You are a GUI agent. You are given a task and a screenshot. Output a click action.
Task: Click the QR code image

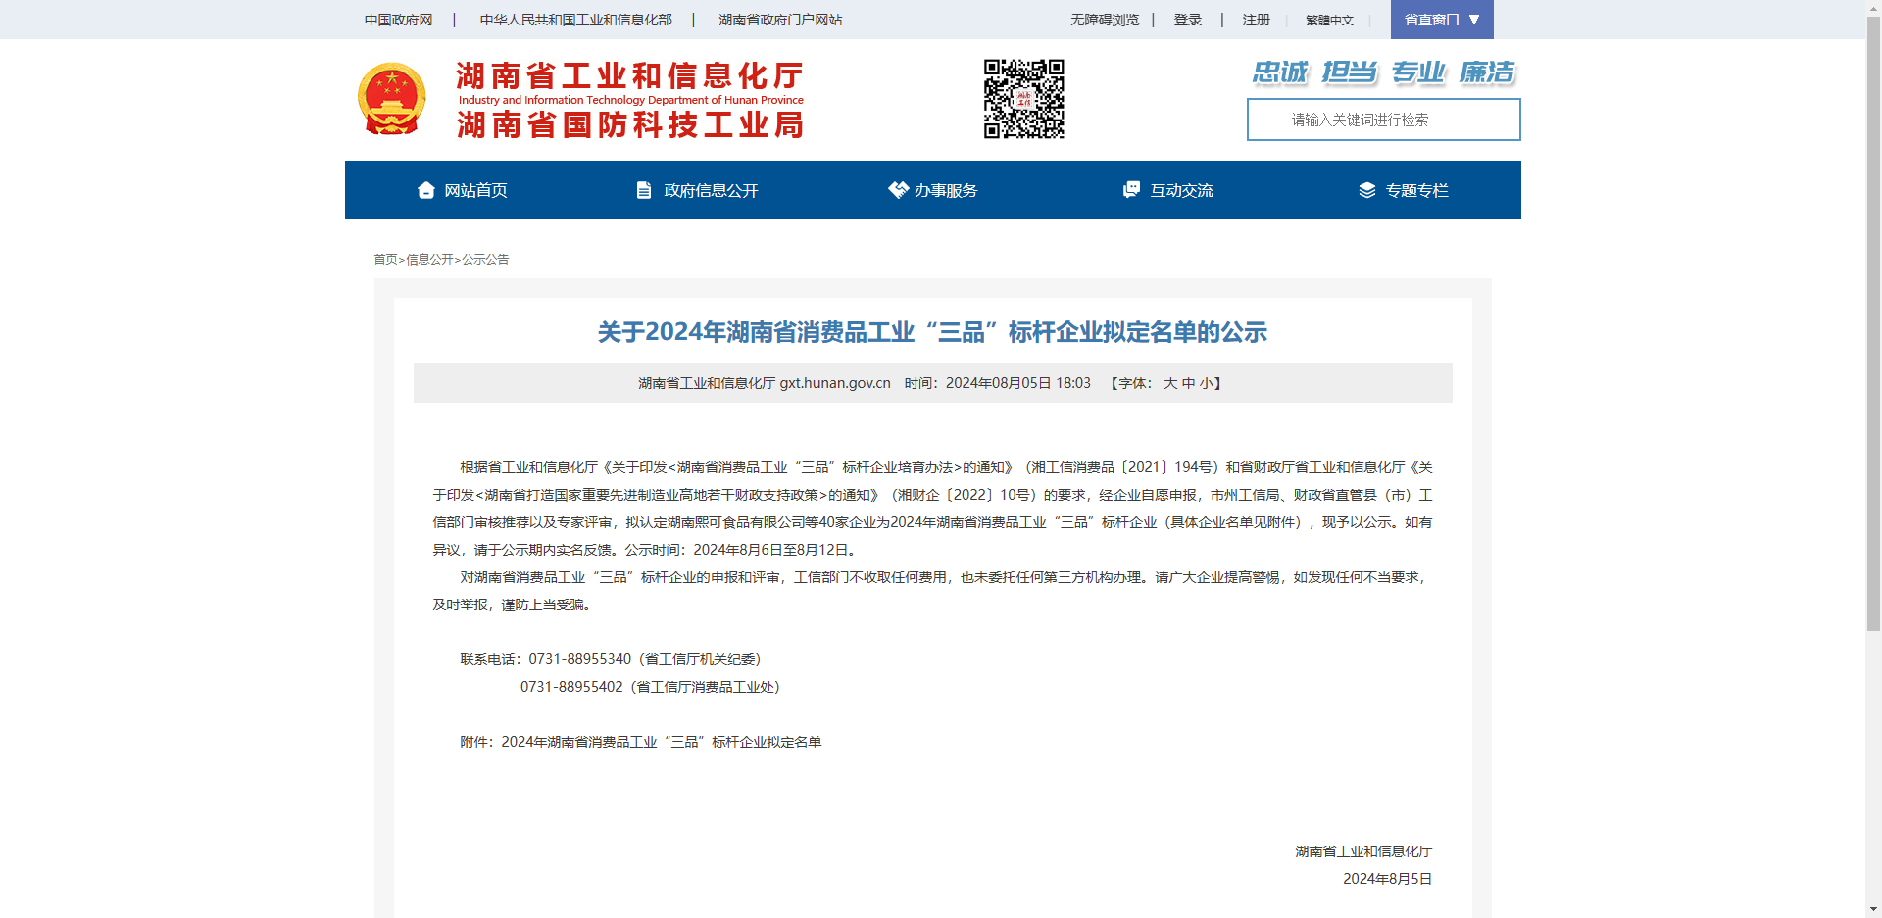pyautogui.click(x=1024, y=99)
